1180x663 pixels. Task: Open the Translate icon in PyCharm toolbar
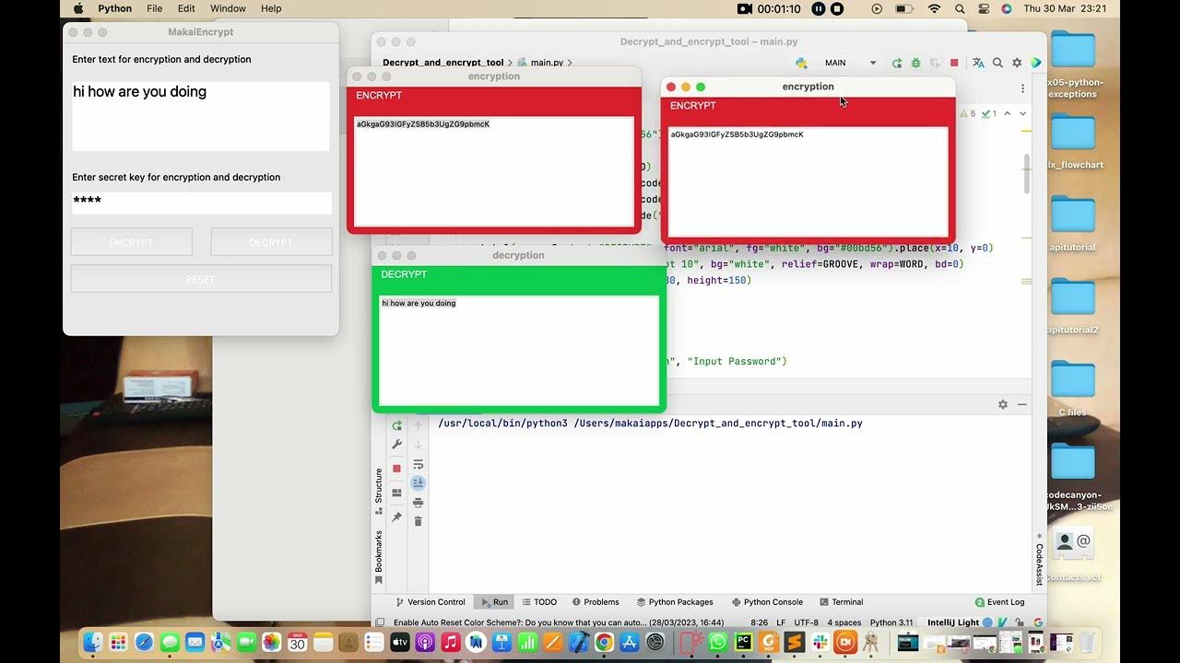pos(978,63)
